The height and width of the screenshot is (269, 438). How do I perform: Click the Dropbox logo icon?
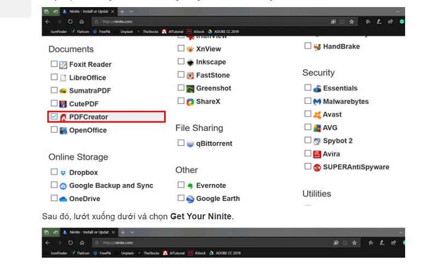pyautogui.click(x=63, y=173)
